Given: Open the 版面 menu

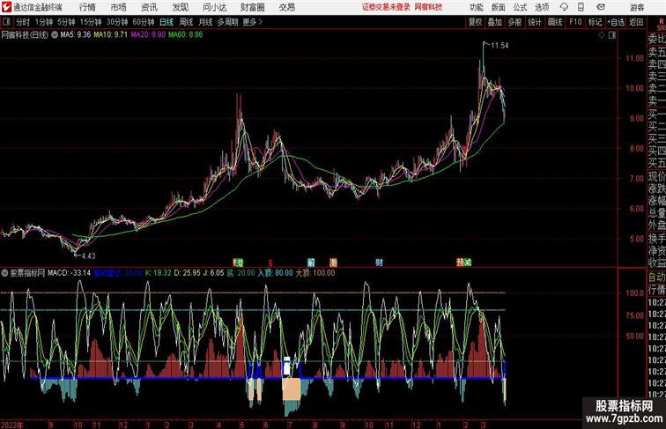Looking at the screenshot, I should 499,7.
